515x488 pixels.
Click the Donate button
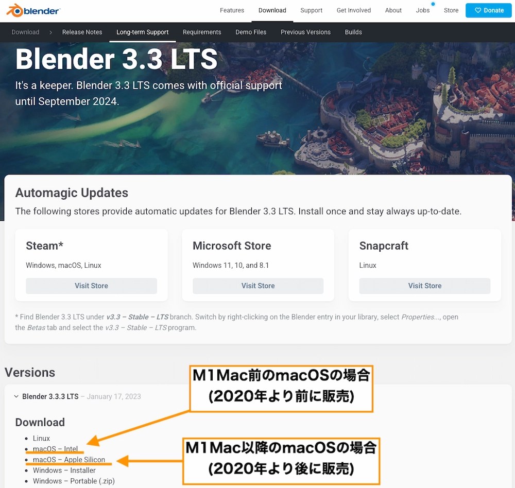click(488, 10)
